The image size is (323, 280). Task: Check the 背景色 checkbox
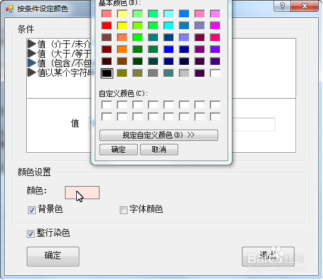click(x=32, y=210)
